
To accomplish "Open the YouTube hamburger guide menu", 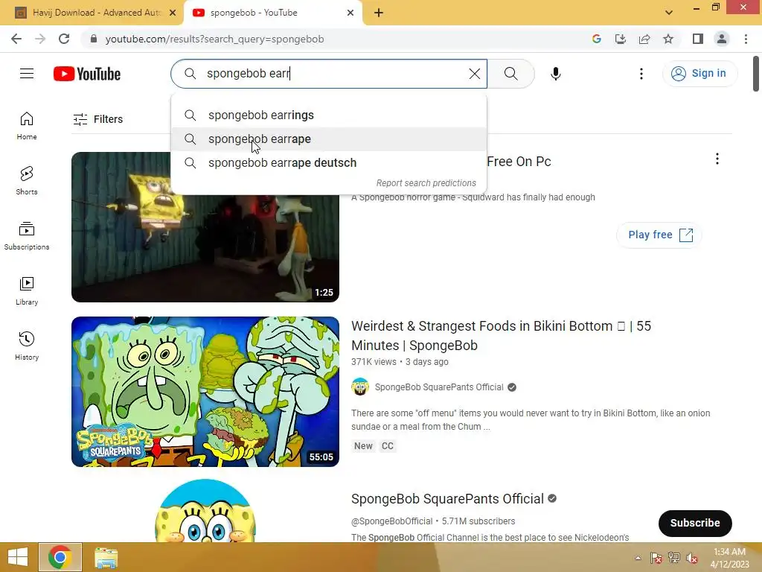I will 27,74.
